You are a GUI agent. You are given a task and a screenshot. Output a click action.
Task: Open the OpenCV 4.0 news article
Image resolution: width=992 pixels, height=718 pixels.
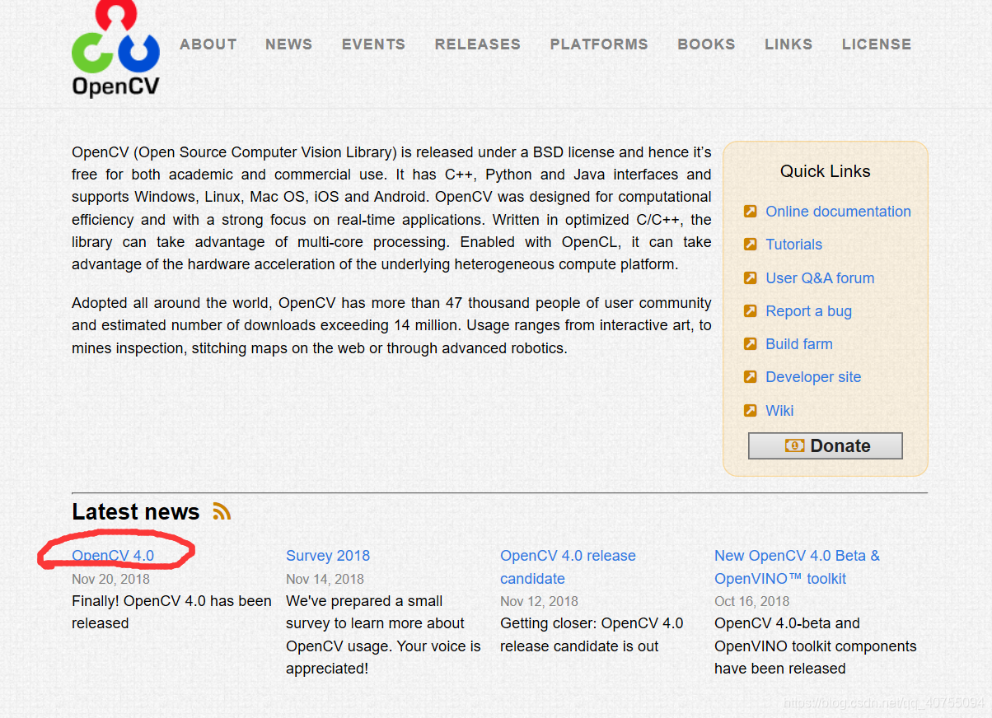click(113, 556)
